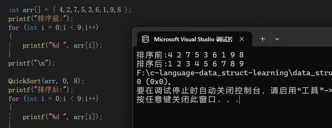Click the second for loop header below QuickSort
The height and width of the screenshot is (128, 332).
point(53,99)
